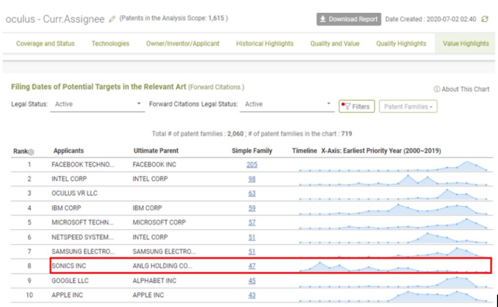Click the refresh icon next to Date Created

(x=485, y=19)
